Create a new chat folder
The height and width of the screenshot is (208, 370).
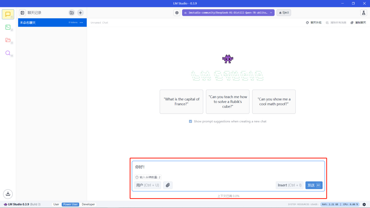72,13
